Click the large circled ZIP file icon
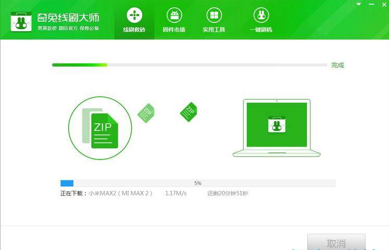389x250 pixels. [100, 128]
